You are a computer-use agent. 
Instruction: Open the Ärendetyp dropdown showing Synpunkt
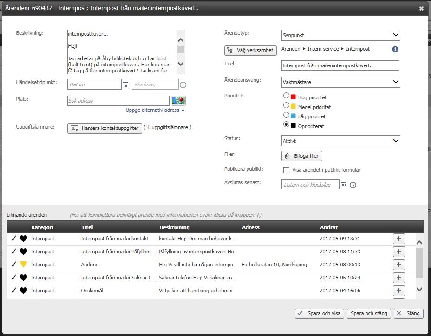(x=340, y=35)
